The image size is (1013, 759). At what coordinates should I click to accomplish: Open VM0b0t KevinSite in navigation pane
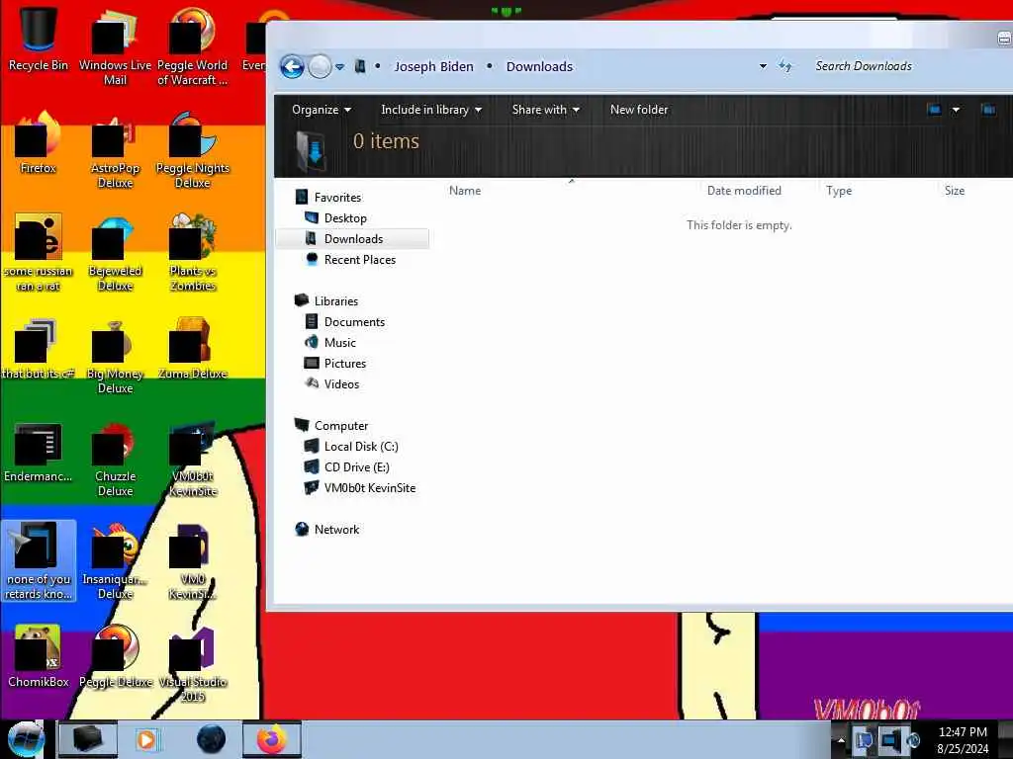(x=360, y=487)
